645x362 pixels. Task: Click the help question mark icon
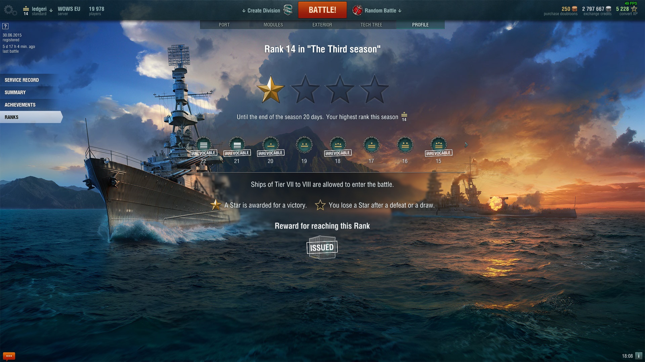5,26
